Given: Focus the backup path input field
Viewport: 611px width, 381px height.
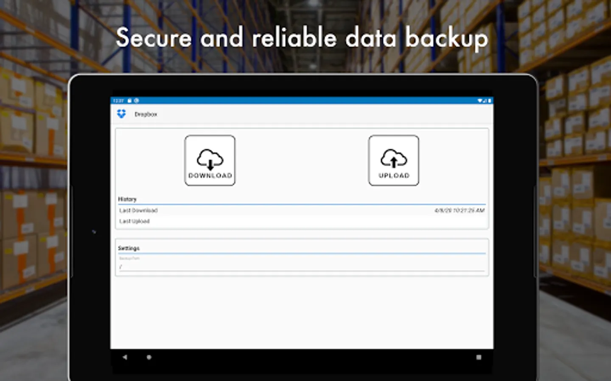Looking at the screenshot, I should pyautogui.click(x=302, y=267).
